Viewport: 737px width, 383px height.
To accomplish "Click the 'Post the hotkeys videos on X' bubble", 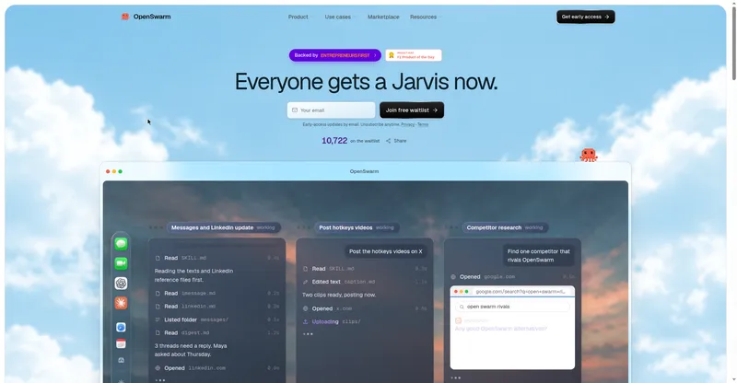I will click(385, 251).
